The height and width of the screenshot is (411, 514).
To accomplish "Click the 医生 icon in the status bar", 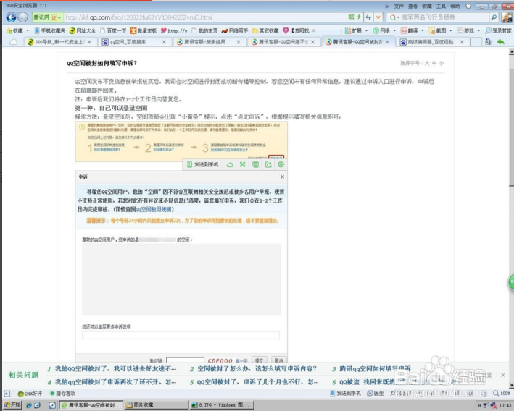I will coord(376,393).
